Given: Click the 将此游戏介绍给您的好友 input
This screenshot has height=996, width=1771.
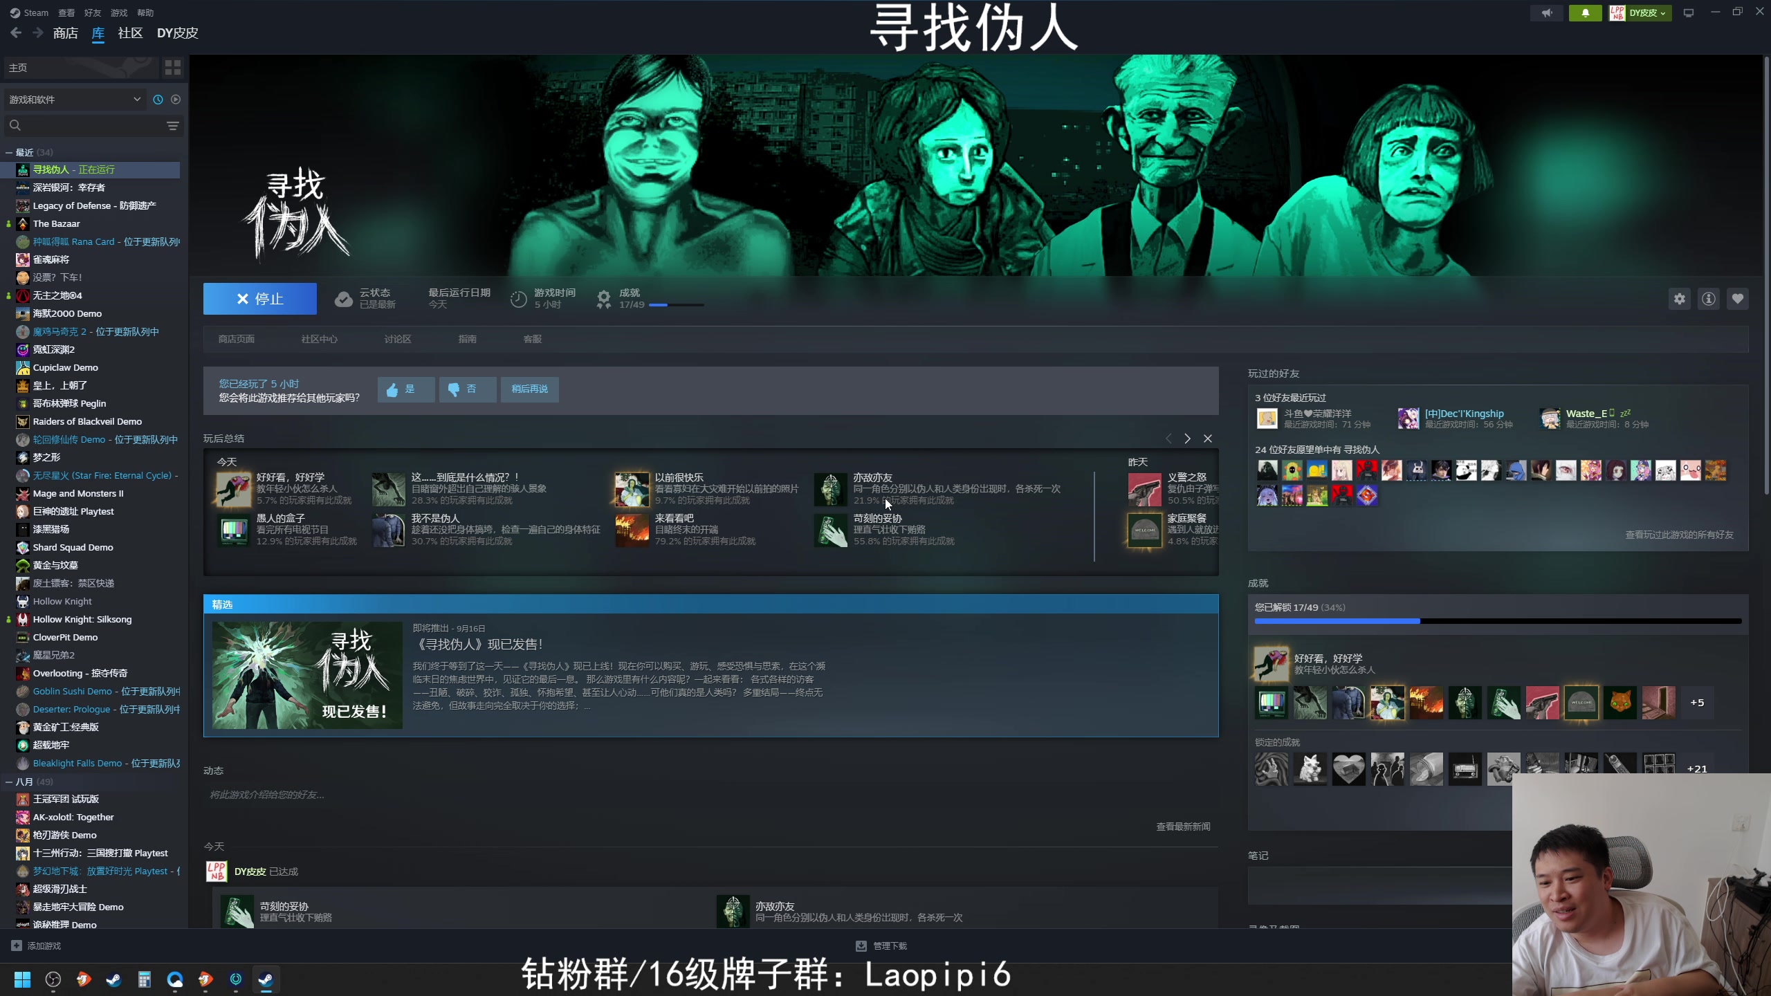Looking at the screenshot, I should [x=710, y=795].
